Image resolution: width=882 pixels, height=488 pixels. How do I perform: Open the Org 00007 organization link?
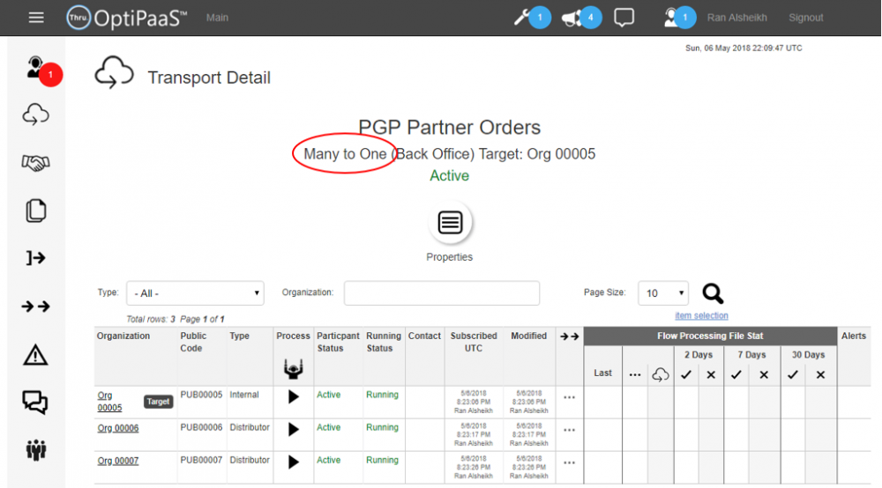click(x=117, y=461)
